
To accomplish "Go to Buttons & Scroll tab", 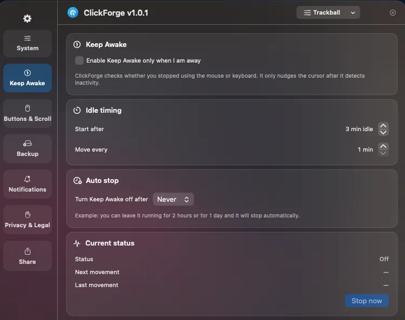I will (28, 113).
